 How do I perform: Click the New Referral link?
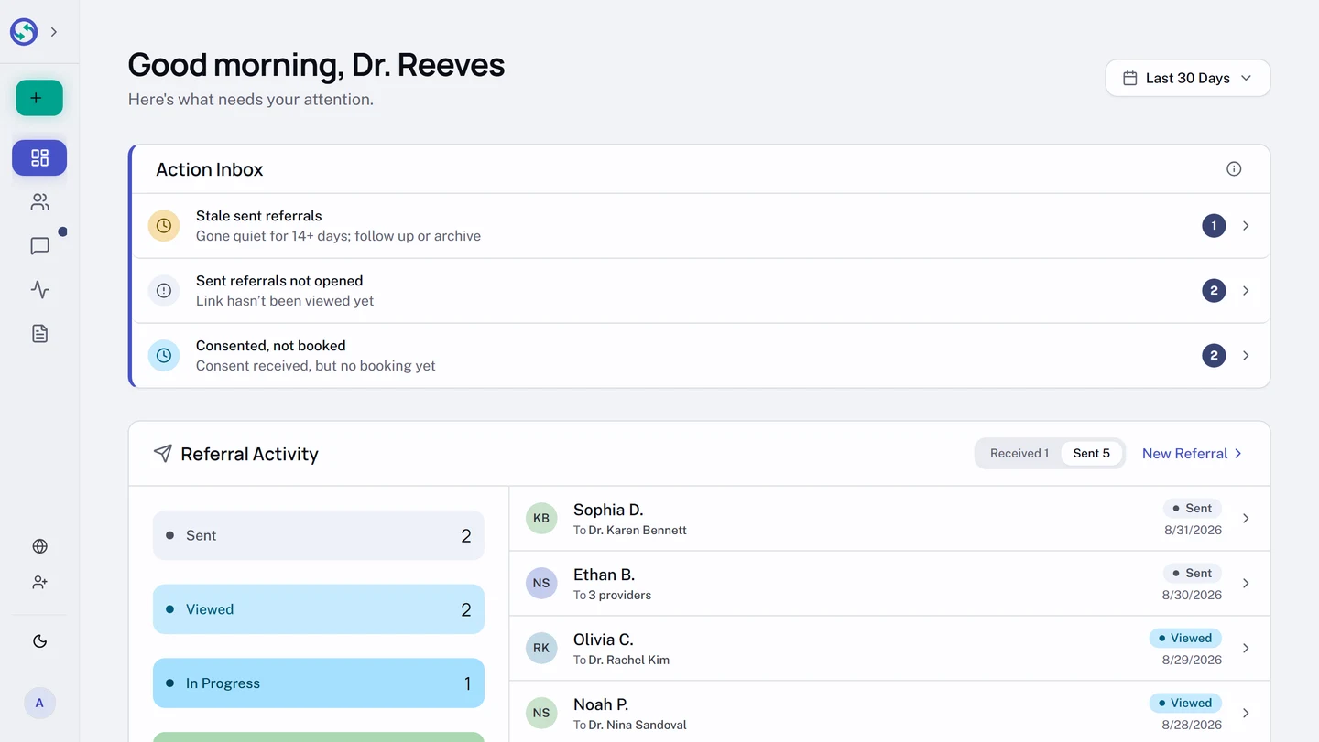tap(1192, 453)
